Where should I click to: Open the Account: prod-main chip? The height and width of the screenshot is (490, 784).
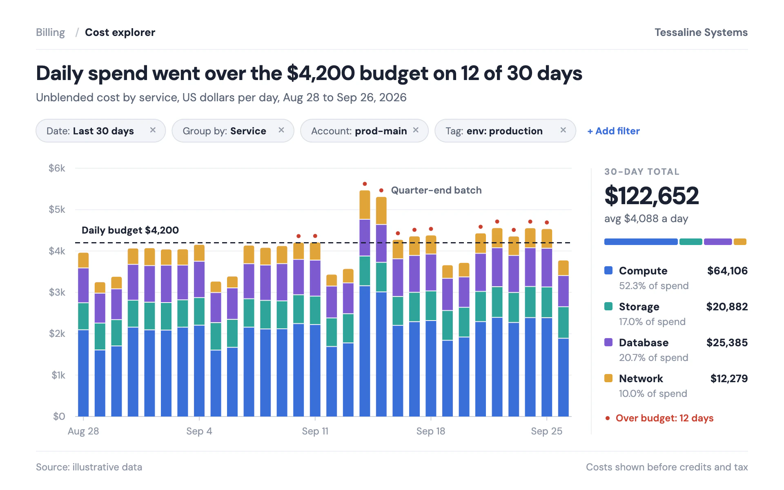[x=364, y=131]
